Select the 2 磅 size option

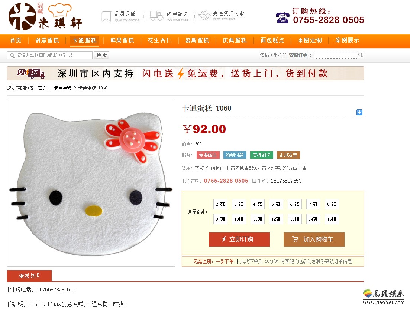(x=220, y=204)
